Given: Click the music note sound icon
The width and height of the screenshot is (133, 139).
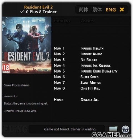Looking at the screenshot, I should [126, 129].
